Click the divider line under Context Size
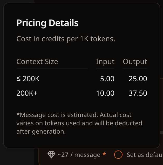Image resolution: width=163 pixels, height=165 pixels. [52, 69]
